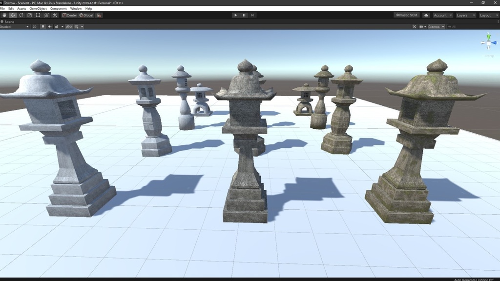
Task: Open the Layout dropdown
Action: pyautogui.click(x=489, y=15)
